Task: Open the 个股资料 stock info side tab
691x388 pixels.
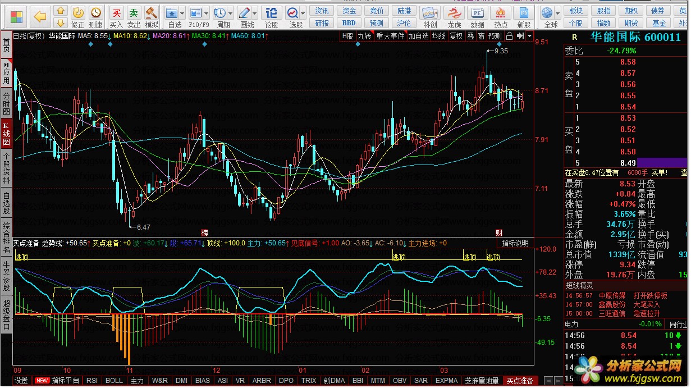Action: 6,168
